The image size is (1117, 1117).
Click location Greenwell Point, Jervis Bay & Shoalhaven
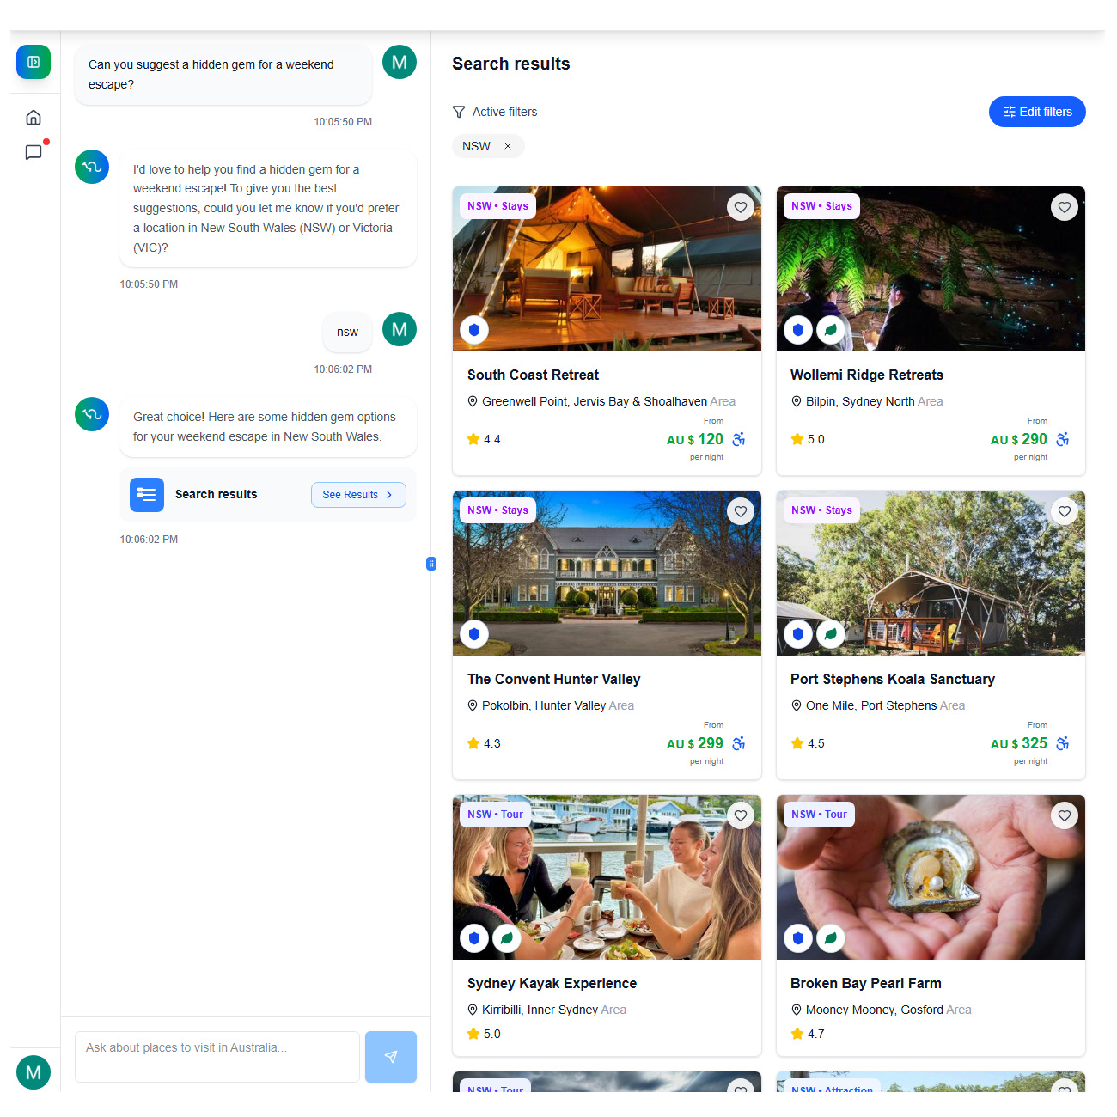[x=601, y=401]
